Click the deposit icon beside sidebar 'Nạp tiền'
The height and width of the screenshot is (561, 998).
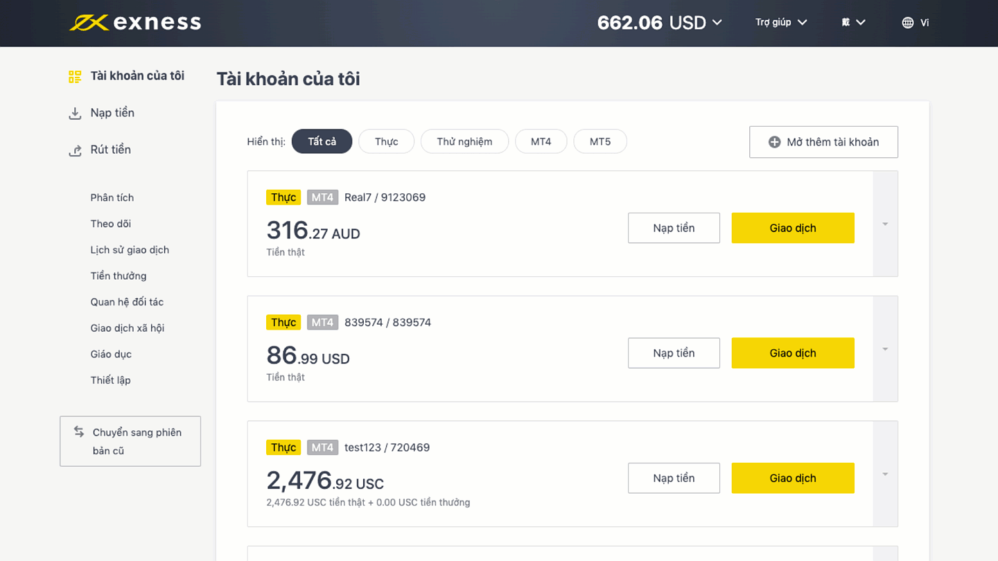click(x=75, y=114)
